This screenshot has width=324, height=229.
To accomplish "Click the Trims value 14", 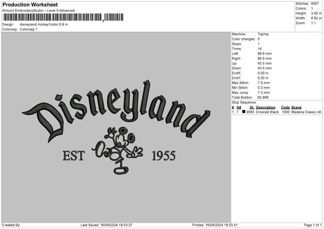I will pyautogui.click(x=260, y=49).
